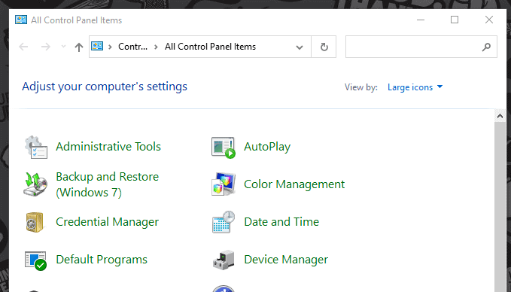This screenshot has height=292, width=511.
Task: Open the Color Management monitor icon
Action: pos(224,184)
